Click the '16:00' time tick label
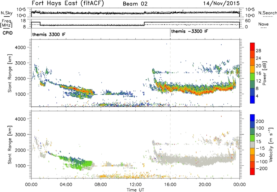Image resolution: width=277 pixels, height=192 pixels. (170, 185)
